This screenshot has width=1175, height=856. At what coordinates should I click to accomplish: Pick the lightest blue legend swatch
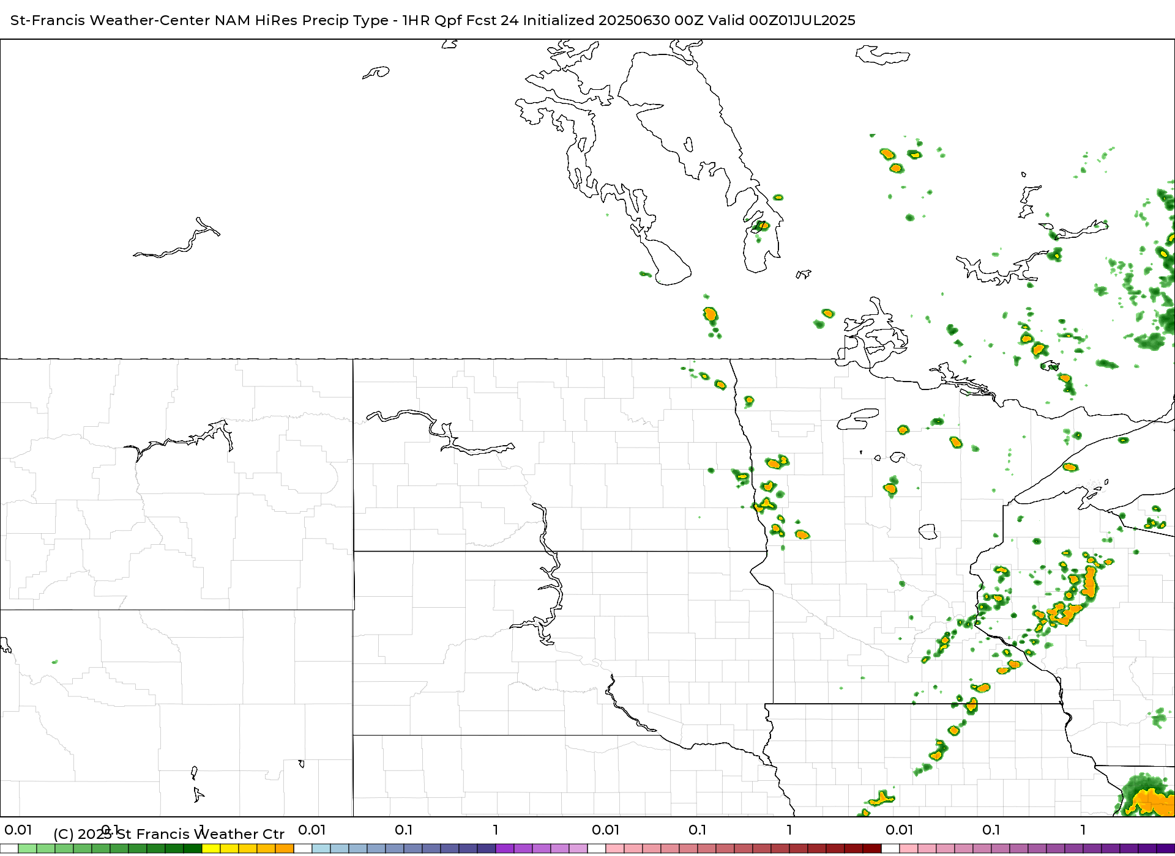point(321,849)
